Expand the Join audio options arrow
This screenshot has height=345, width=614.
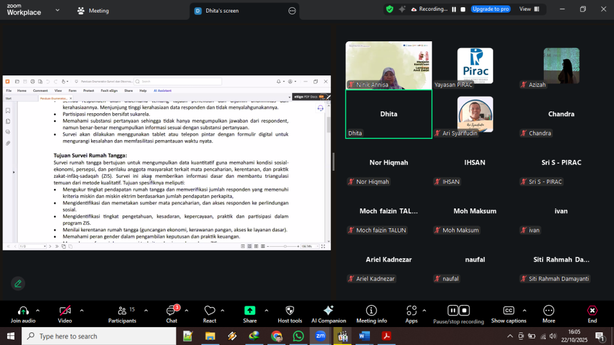point(38,311)
